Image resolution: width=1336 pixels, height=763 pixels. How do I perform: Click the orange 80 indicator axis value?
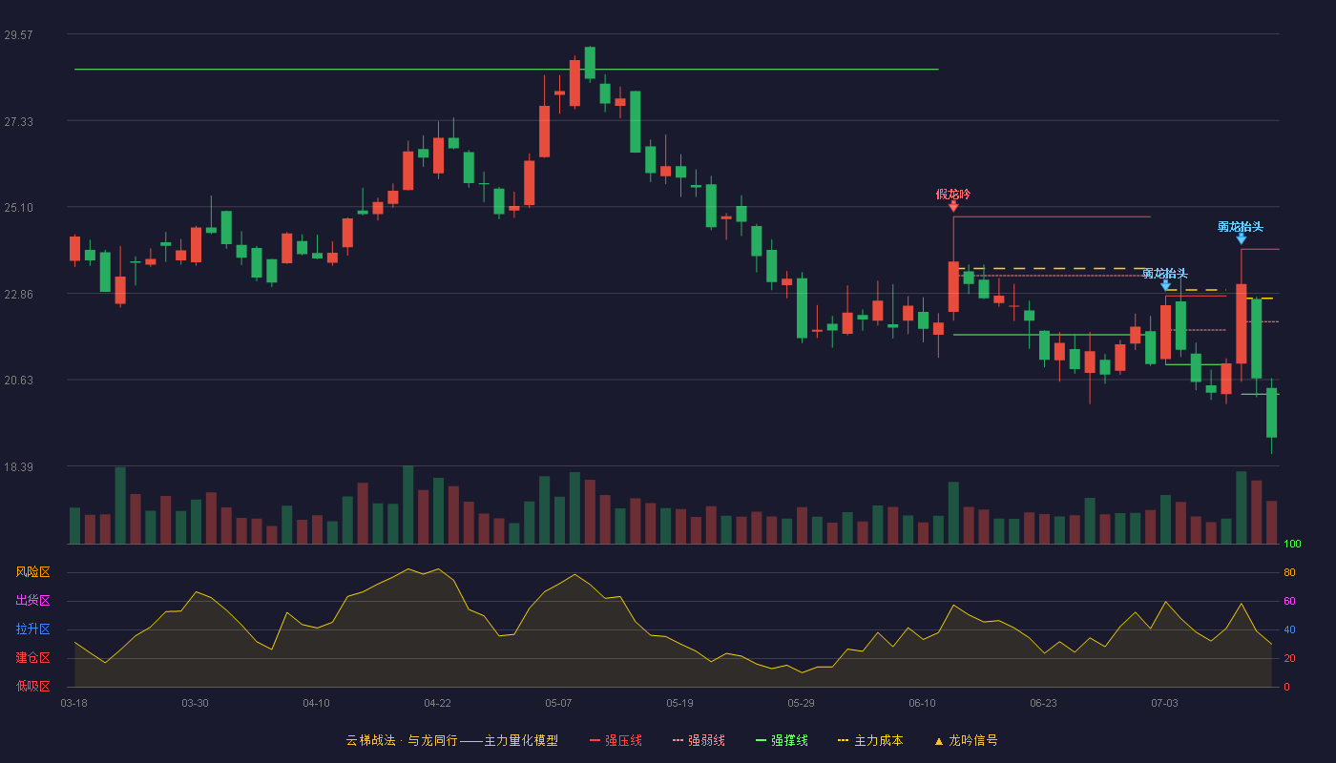click(1289, 572)
